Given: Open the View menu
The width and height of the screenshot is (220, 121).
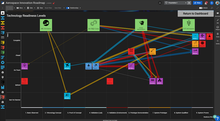Looking at the screenshot, I should point(40,8).
